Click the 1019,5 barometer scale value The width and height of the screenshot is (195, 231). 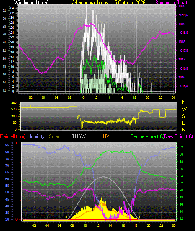coord(183,15)
